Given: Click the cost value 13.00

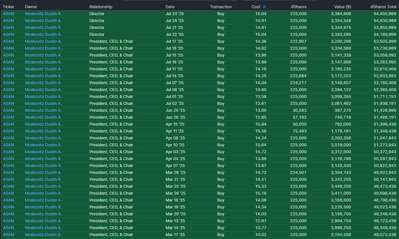Looking at the screenshot, I should pyautogui.click(x=261, y=111).
